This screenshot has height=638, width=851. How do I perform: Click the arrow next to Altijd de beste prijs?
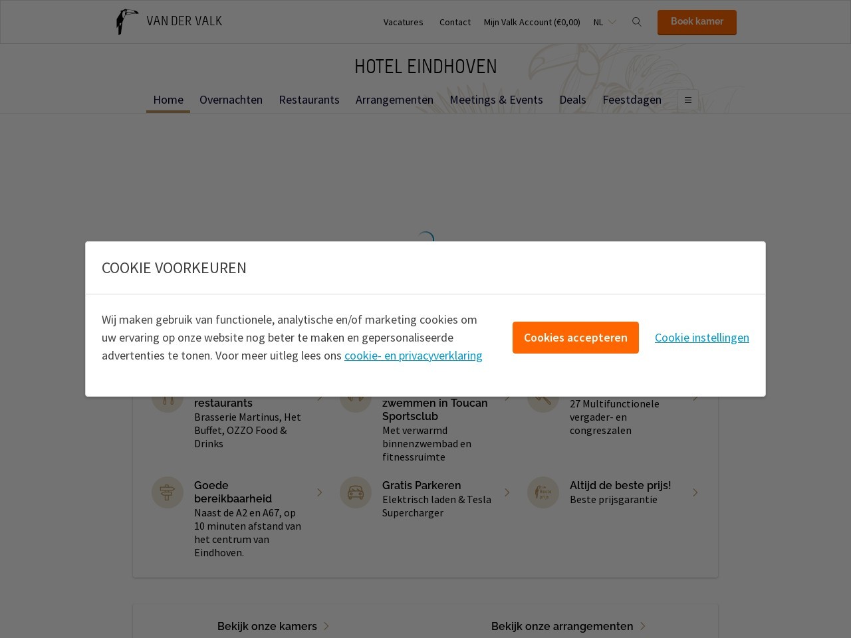pyautogui.click(x=695, y=492)
